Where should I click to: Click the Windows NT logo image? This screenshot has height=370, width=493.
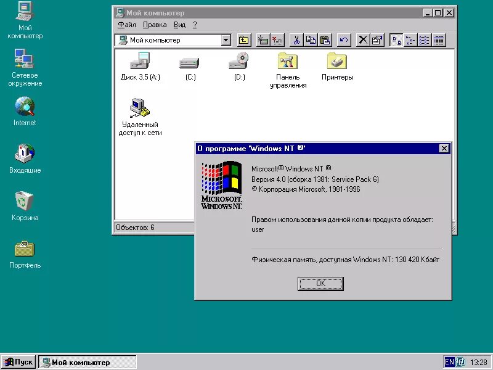coord(222,185)
